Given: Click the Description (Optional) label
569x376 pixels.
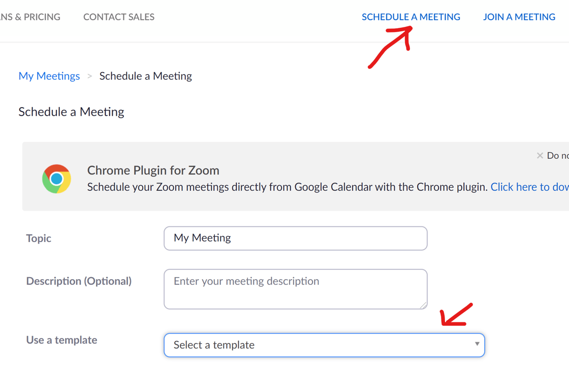Looking at the screenshot, I should tap(79, 281).
